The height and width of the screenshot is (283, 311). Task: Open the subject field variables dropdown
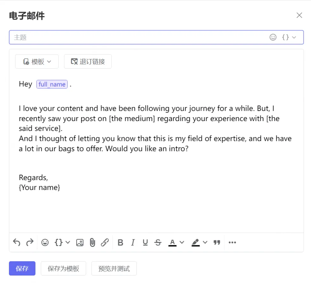point(289,37)
